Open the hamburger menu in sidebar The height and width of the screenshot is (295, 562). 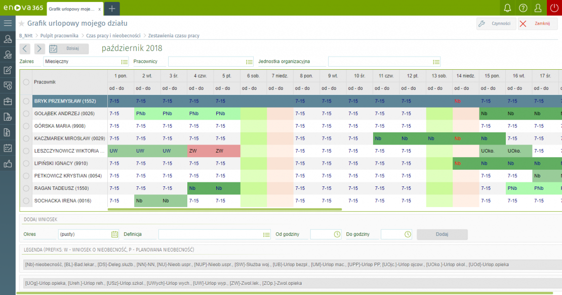point(8,23)
